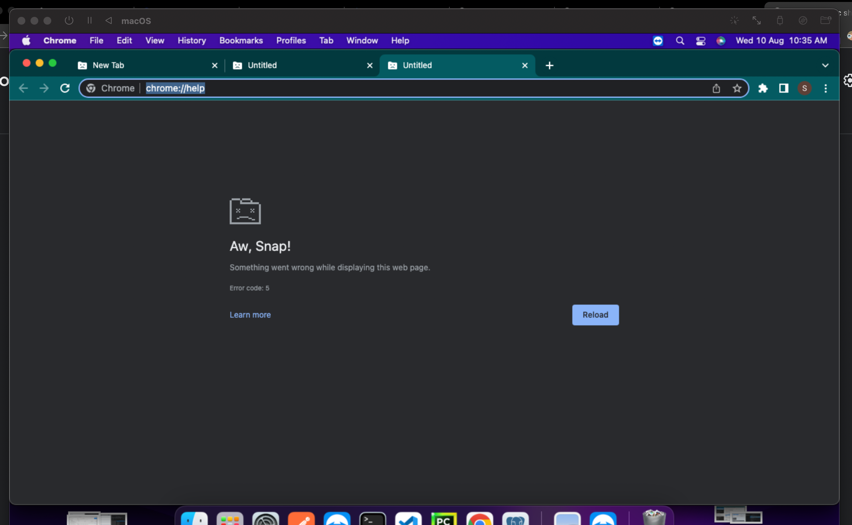Bookmark this page using the star icon
Viewport: 852px width, 525px height.
(736, 88)
